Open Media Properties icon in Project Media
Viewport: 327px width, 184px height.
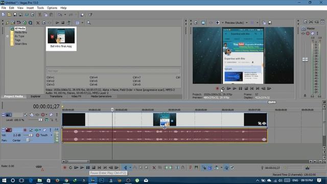pos(44,22)
